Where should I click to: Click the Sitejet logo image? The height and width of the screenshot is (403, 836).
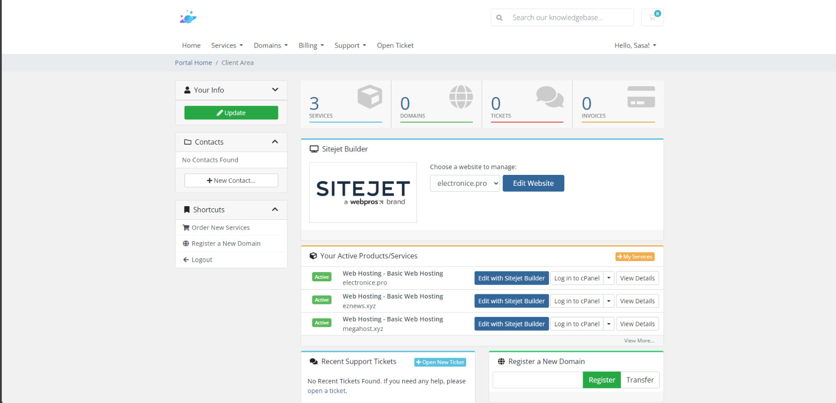pyautogui.click(x=363, y=193)
